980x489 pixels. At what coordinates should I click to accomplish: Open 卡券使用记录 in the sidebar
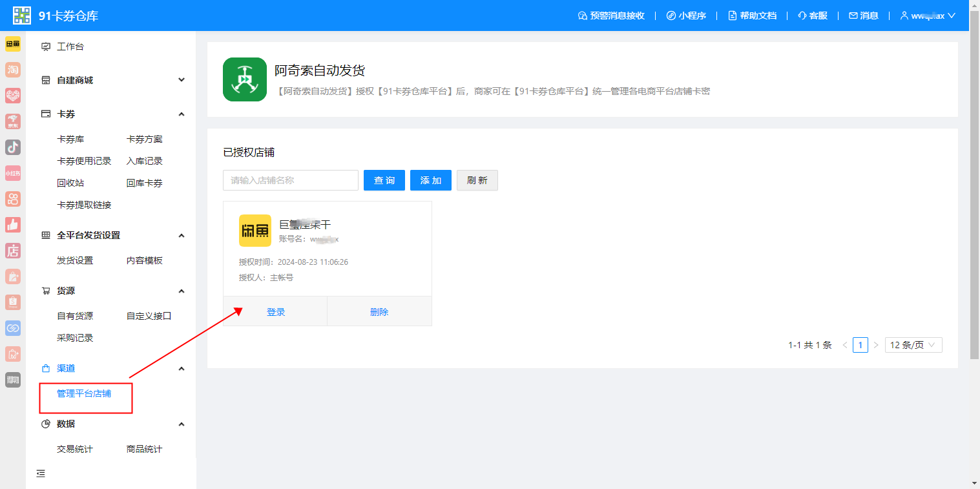click(x=84, y=161)
